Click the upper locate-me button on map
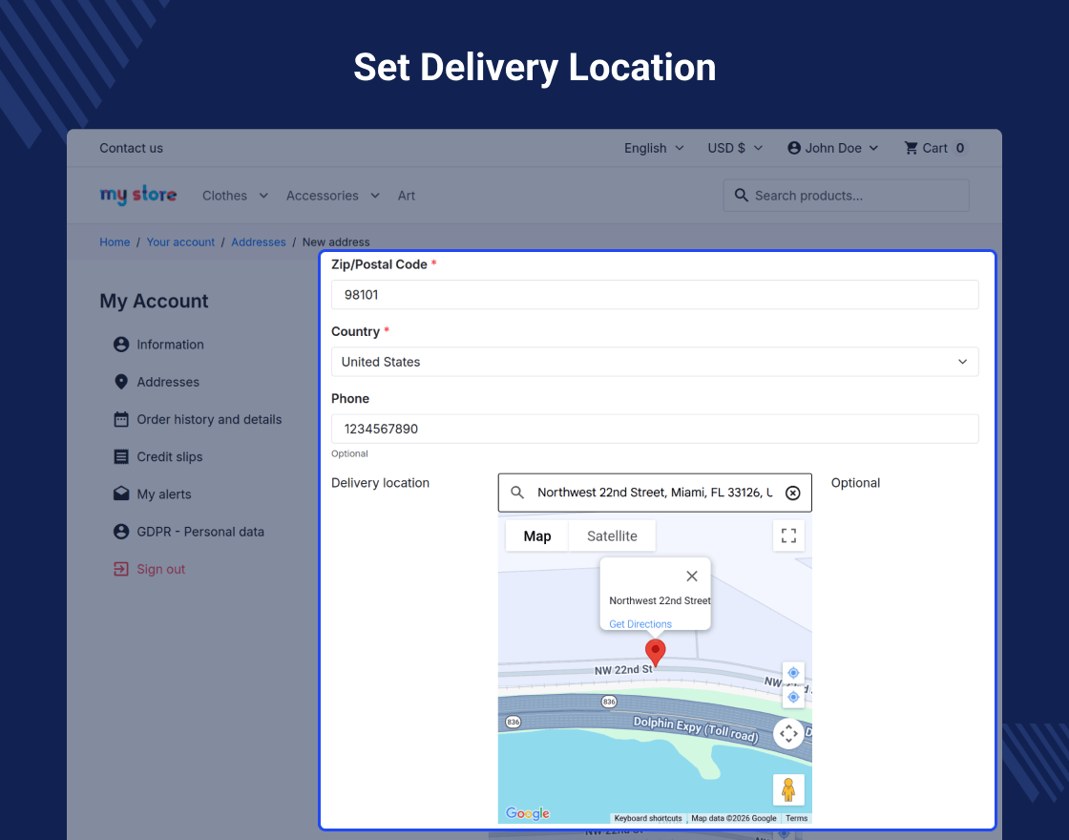 tap(793, 673)
